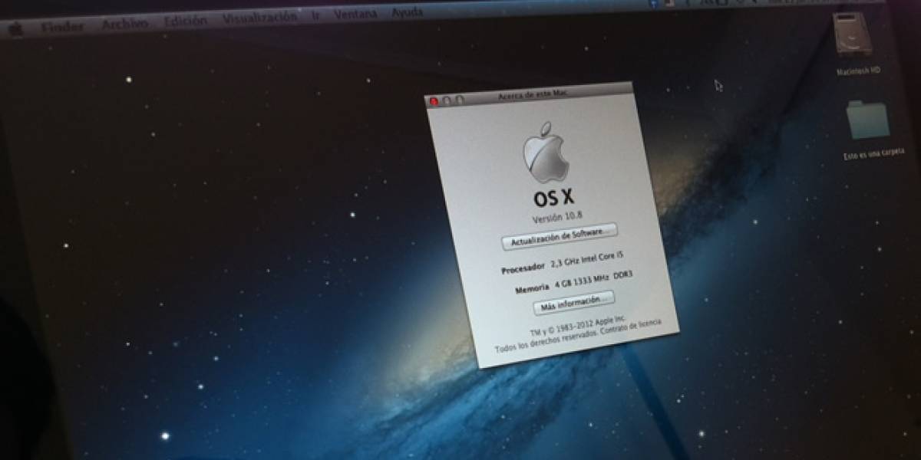This screenshot has width=921, height=460.
Task: Open the Ir menu
Action: [315, 16]
